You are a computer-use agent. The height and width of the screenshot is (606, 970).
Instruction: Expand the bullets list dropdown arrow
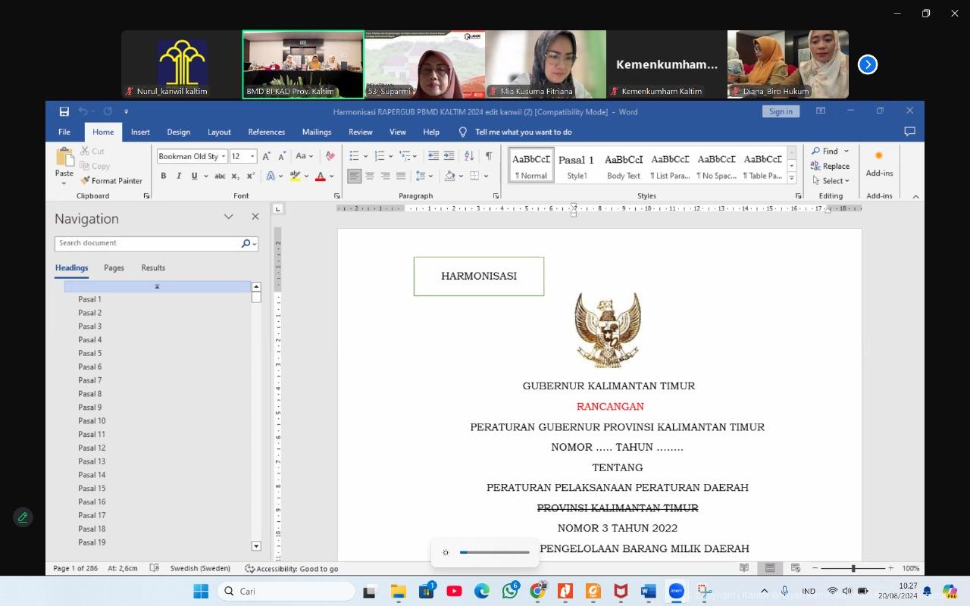coord(365,156)
